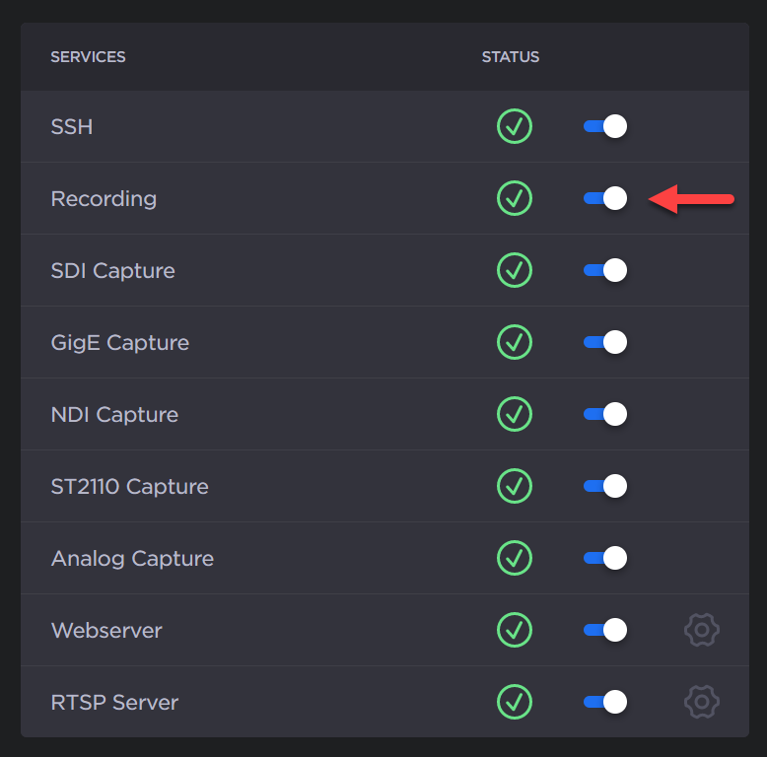Click the ST2110 Capture status checkmark
The image size is (767, 757).
[514, 486]
